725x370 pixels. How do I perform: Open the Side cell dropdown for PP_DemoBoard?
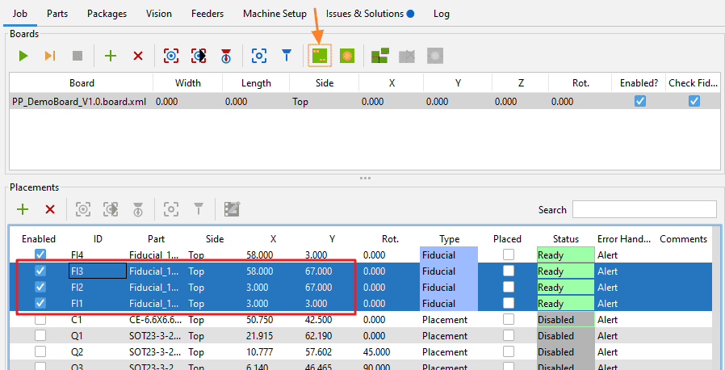[323, 102]
